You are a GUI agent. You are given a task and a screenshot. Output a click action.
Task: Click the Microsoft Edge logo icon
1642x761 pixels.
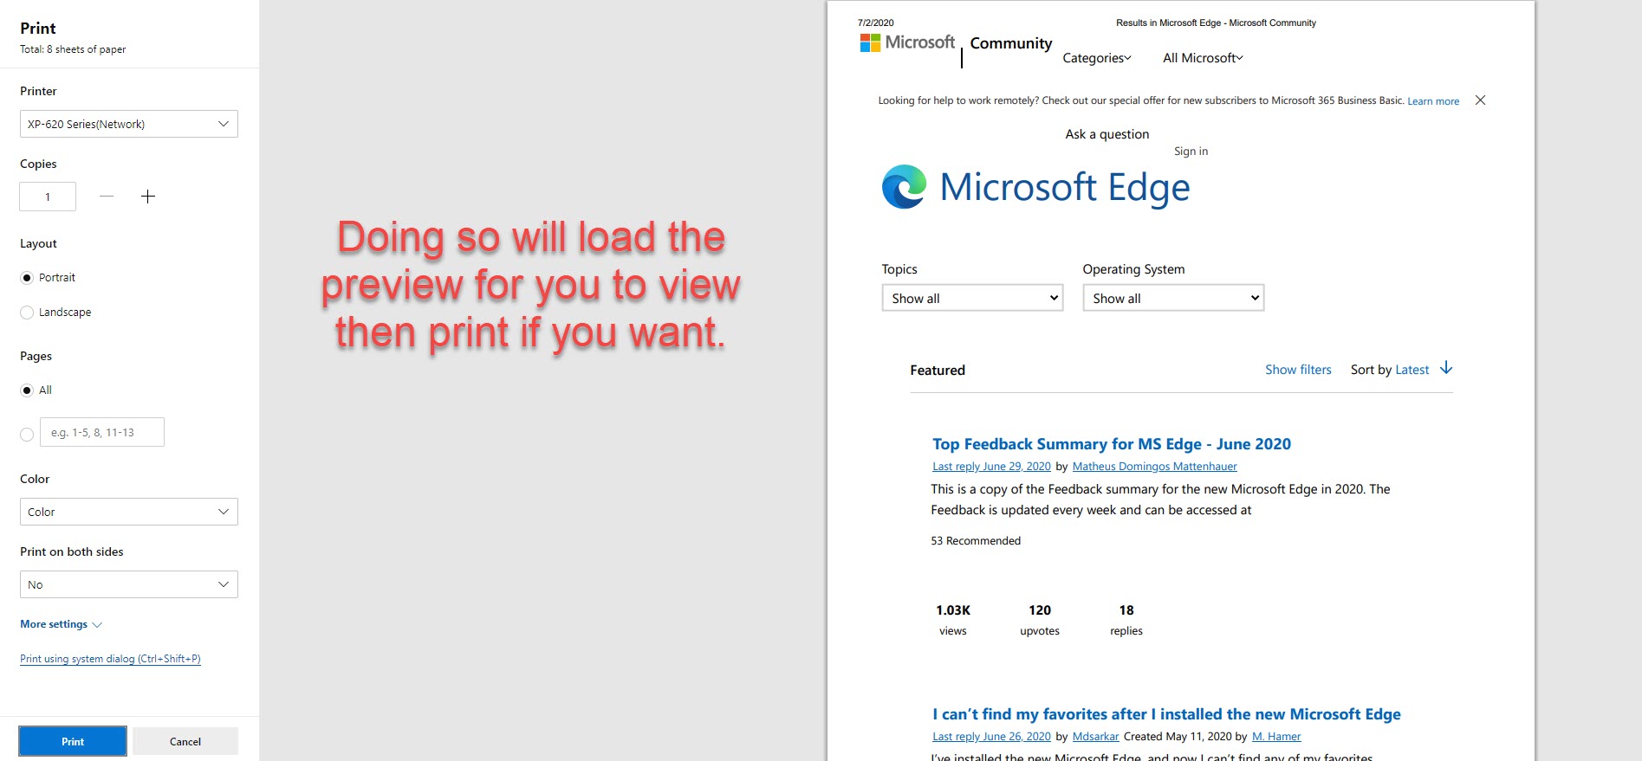coord(904,187)
